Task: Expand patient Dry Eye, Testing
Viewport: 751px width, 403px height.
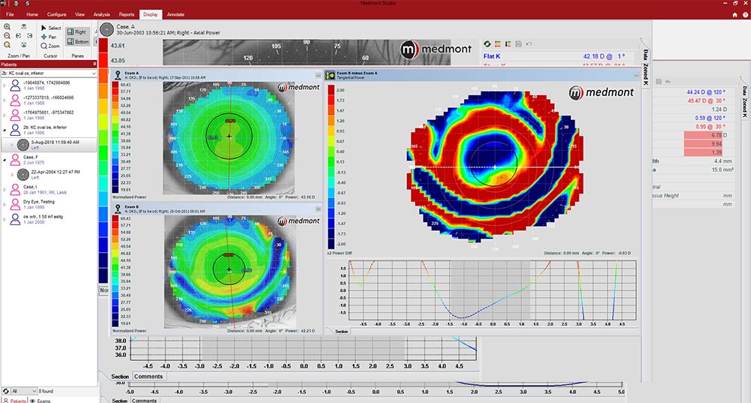Action: tap(5, 204)
